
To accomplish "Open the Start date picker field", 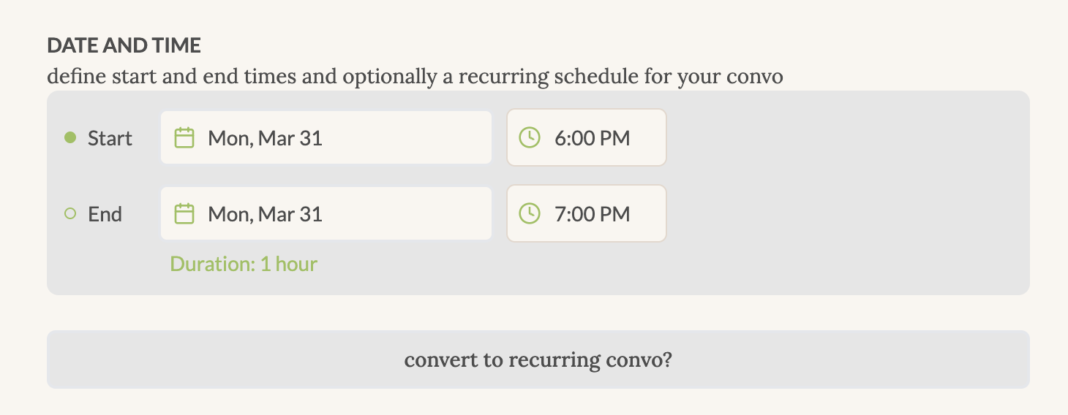I will (x=326, y=137).
